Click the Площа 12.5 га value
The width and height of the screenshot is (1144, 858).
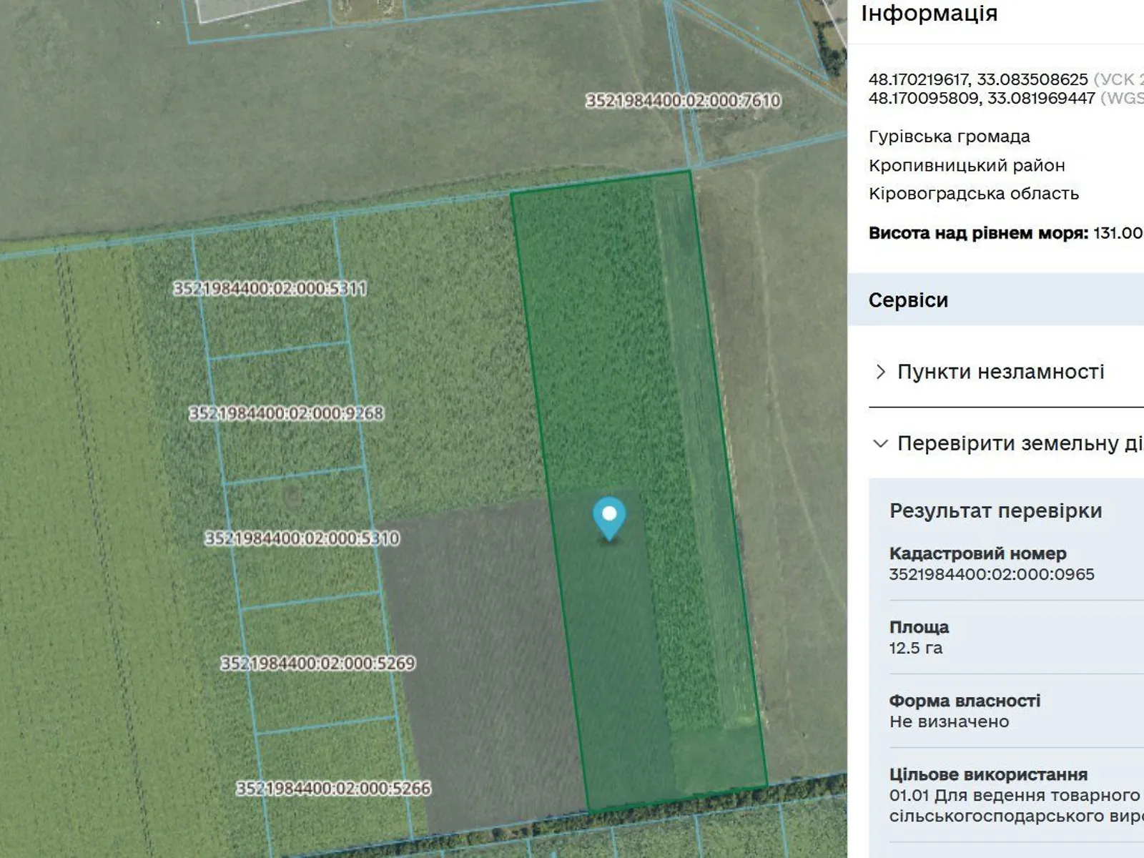point(915,648)
